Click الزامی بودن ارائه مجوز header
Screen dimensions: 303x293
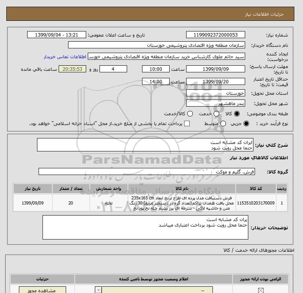(261, 279)
